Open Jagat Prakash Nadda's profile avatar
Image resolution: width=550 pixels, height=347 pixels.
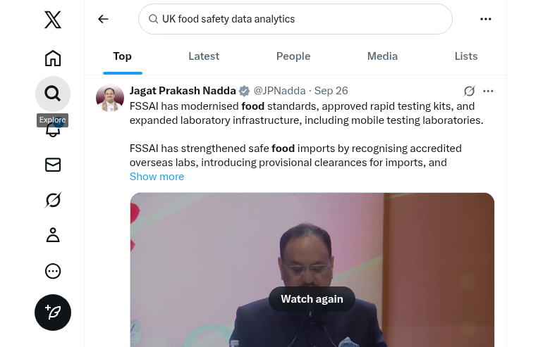point(110,98)
